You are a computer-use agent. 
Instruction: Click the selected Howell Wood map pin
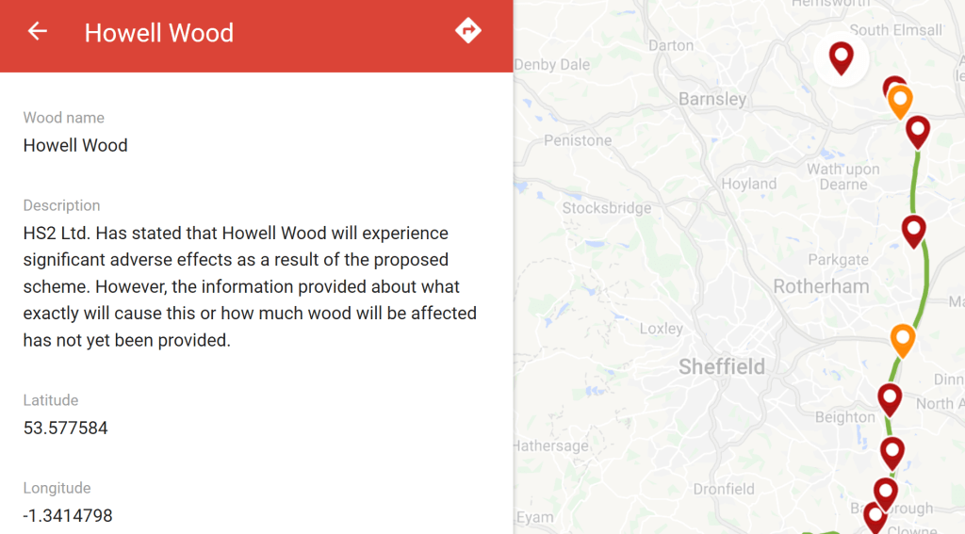[841, 57]
